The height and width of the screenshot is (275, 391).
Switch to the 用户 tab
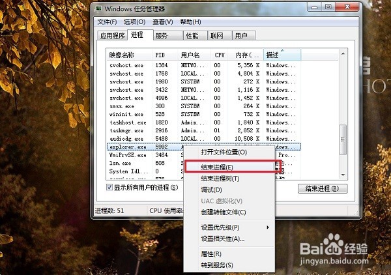(244, 36)
